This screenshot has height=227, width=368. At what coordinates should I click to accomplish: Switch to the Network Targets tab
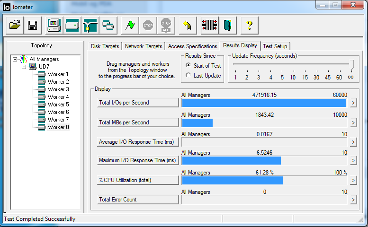tap(144, 46)
